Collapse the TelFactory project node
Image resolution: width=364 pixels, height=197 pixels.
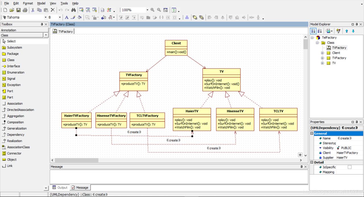tap(312, 38)
